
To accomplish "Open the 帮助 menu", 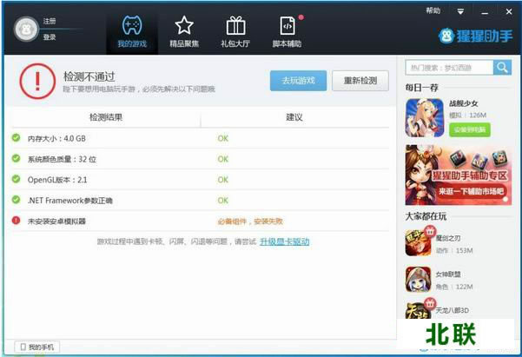I will click(433, 11).
